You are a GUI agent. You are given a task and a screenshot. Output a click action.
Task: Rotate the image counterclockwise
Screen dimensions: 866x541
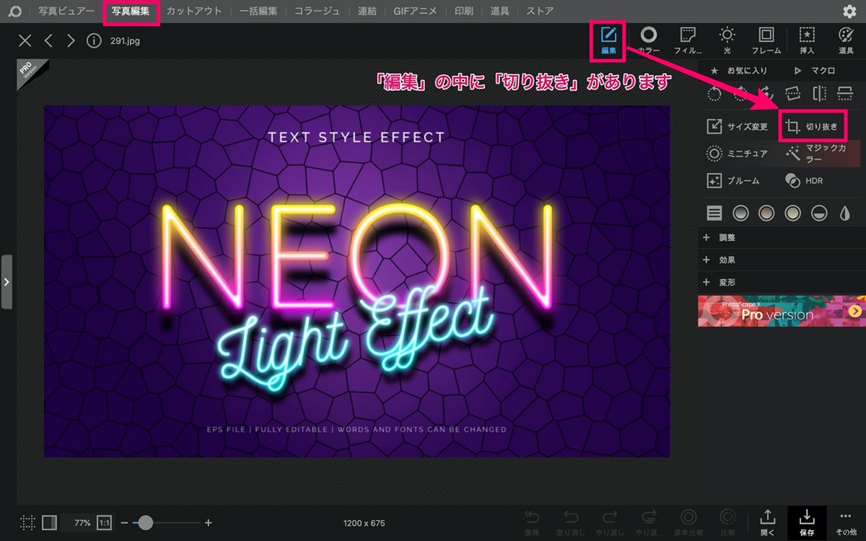[x=714, y=93]
